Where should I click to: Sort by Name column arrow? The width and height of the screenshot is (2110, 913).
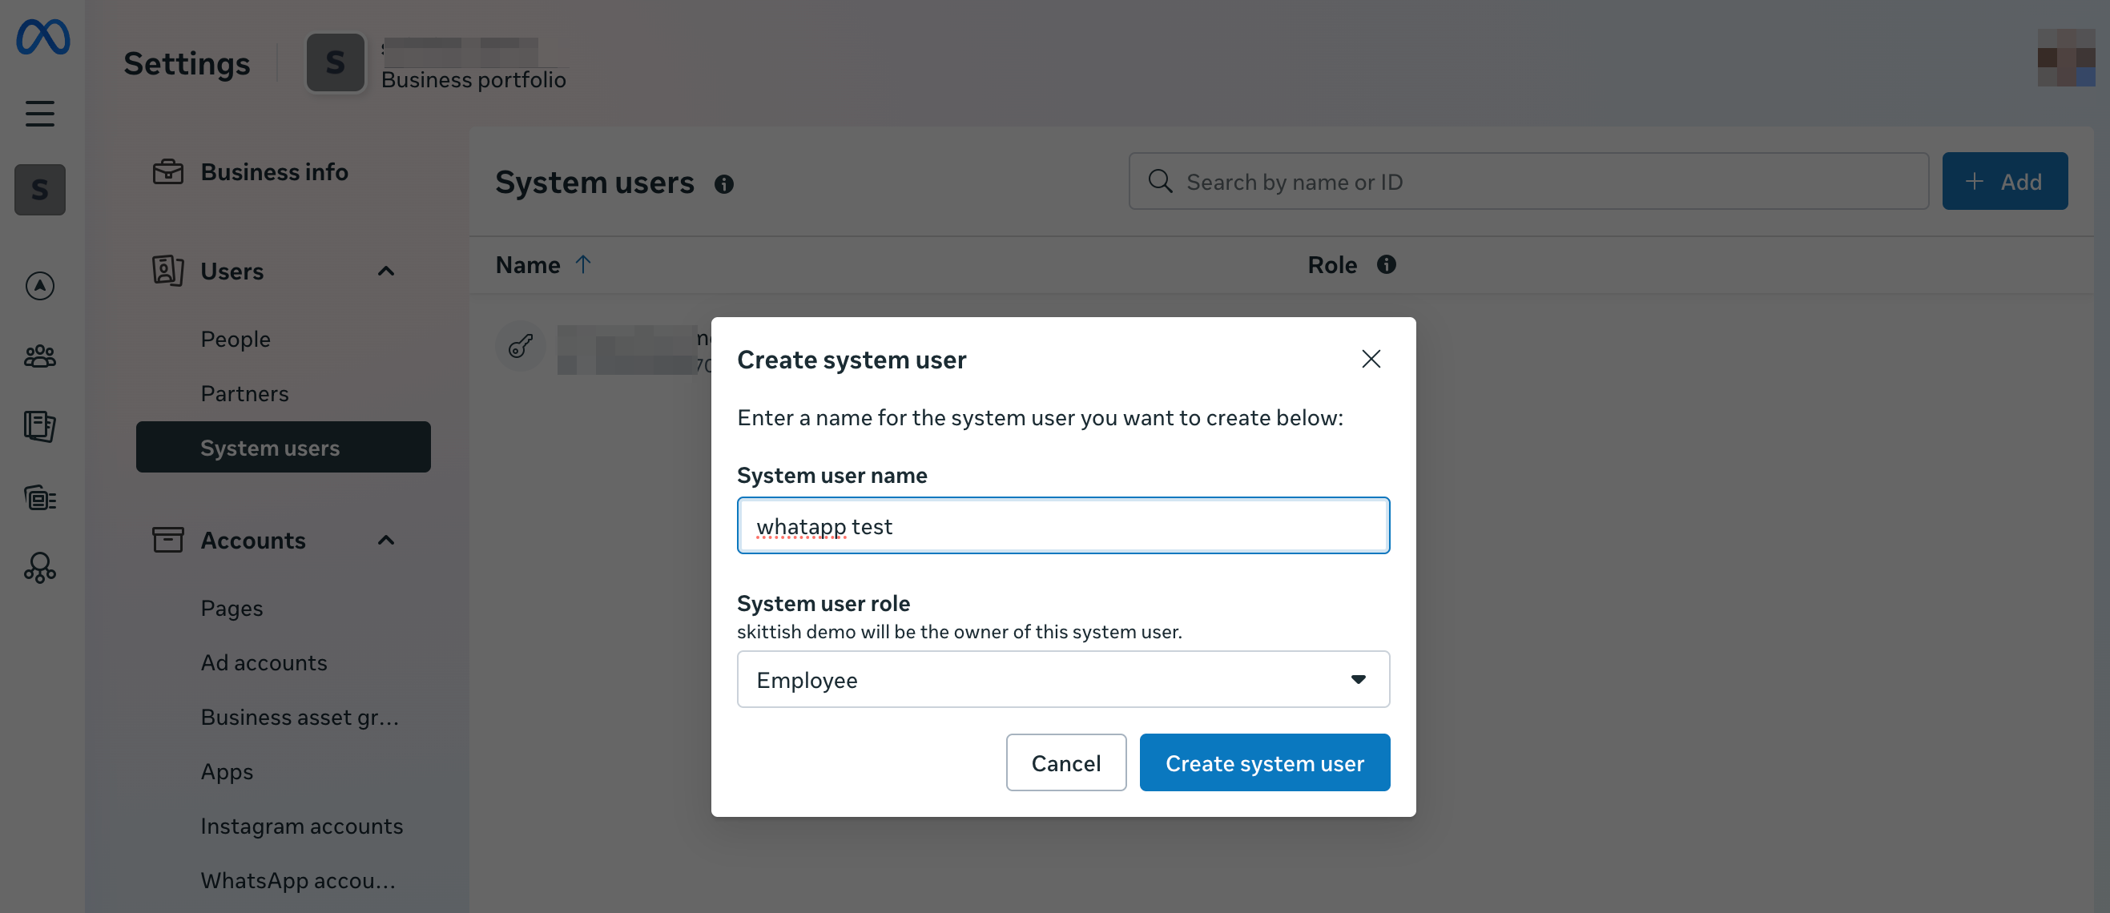pyautogui.click(x=583, y=264)
